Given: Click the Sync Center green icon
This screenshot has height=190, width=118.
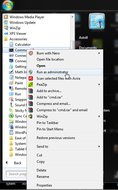Looking at the screenshot, I should tap(11, 116).
